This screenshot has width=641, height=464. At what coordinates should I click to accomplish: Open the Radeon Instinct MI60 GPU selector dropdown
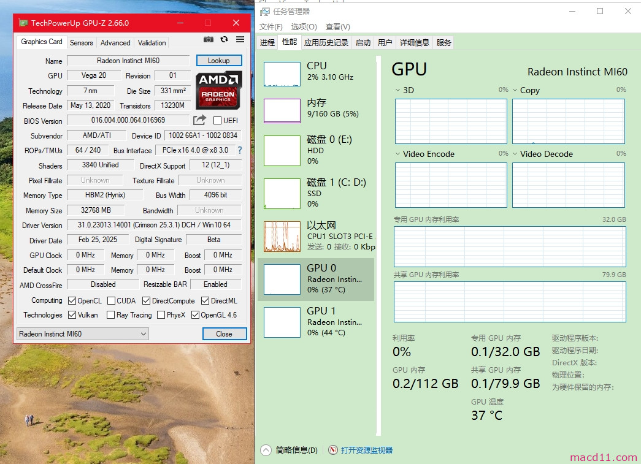(x=83, y=333)
